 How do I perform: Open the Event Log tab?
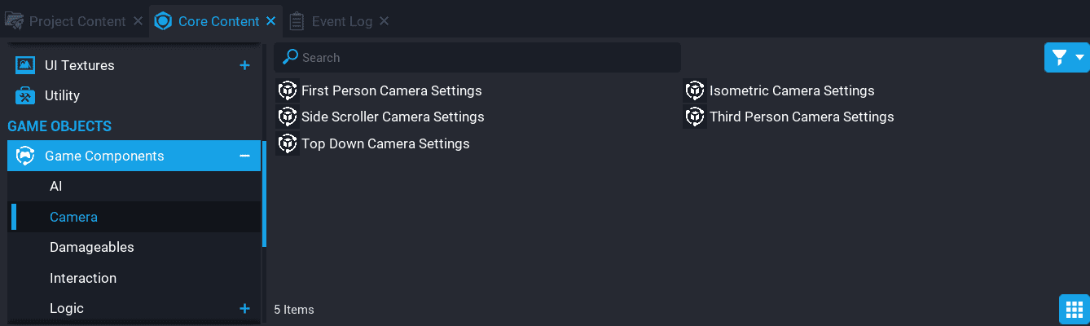(341, 21)
